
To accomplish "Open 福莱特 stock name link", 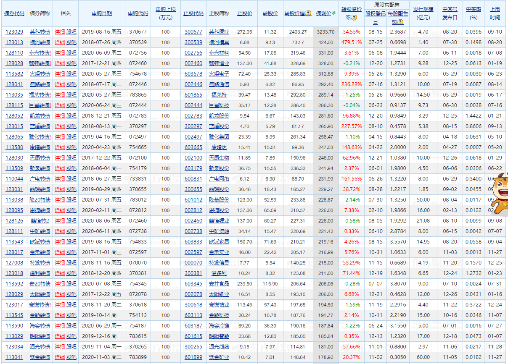I will point(219,95).
